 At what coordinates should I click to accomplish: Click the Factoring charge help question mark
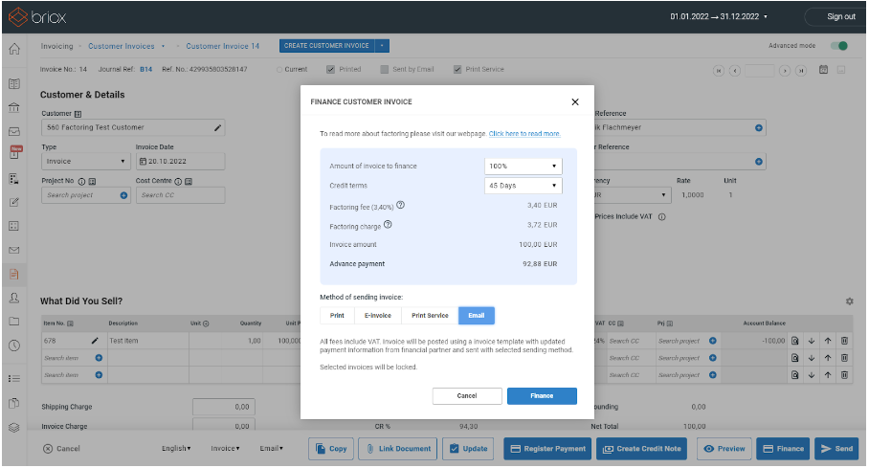coord(388,225)
